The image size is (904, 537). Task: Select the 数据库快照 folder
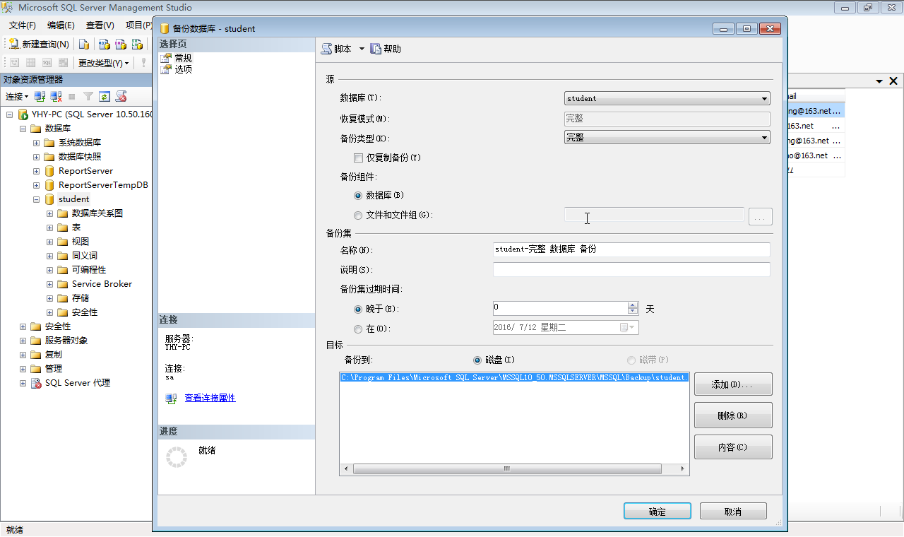(80, 157)
